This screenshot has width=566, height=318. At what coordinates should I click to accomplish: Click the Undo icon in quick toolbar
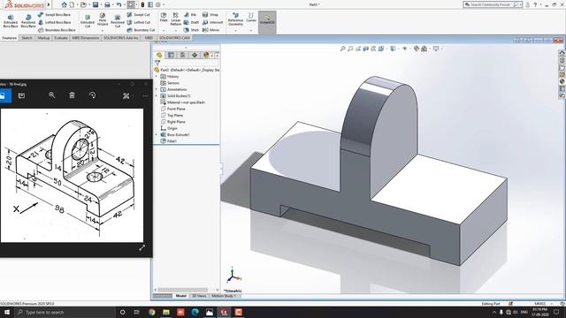(119, 4)
